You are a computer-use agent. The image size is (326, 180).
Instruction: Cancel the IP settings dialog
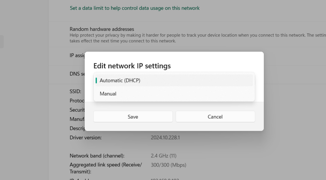[215, 117]
